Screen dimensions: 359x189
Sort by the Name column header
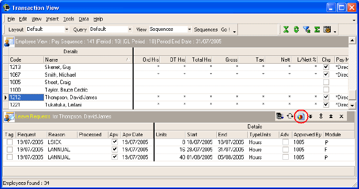click(88, 60)
